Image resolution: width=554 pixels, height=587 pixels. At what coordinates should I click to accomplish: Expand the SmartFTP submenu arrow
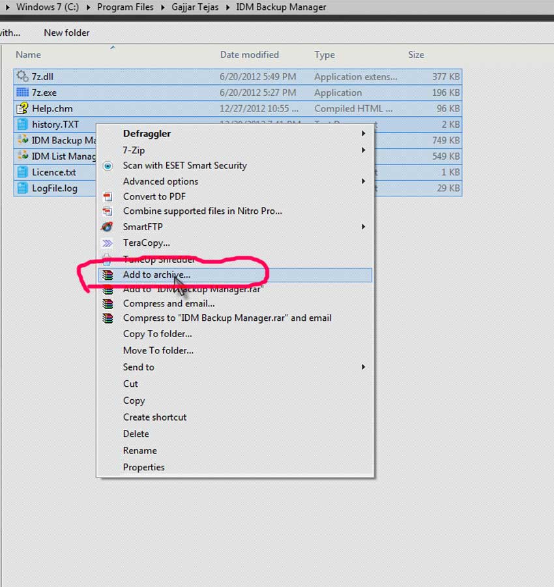pos(363,226)
